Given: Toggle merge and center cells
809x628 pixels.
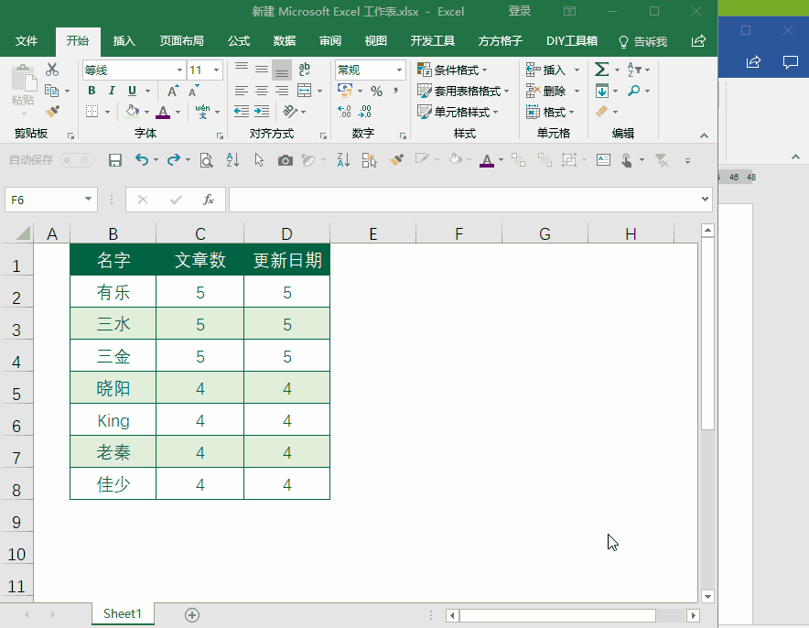Looking at the screenshot, I should (305, 91).
